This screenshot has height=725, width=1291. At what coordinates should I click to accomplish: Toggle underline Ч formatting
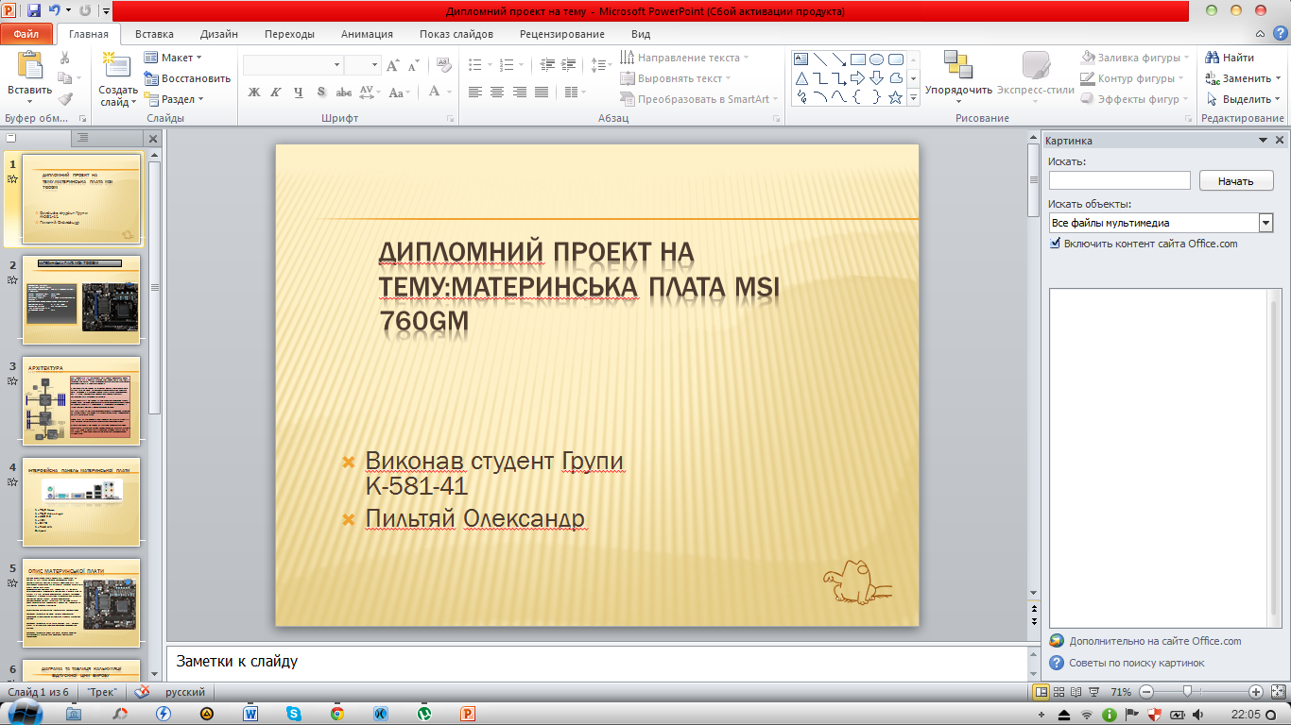299,93
